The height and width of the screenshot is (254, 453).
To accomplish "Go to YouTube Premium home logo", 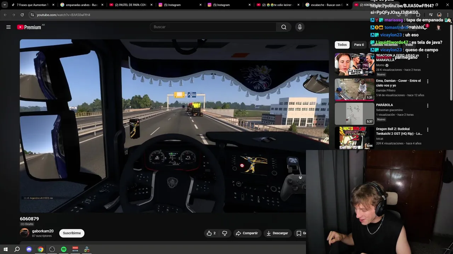I will [x=29, y=27].
